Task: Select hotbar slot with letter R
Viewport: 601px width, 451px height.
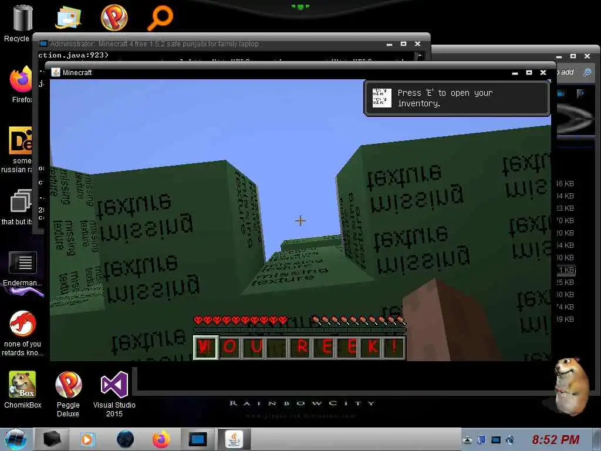Action: 301,348
